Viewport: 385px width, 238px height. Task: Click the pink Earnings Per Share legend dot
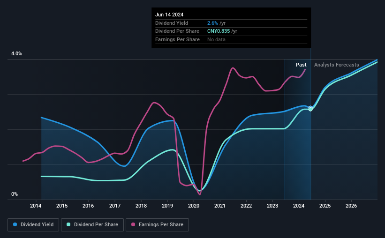[133, 224]
